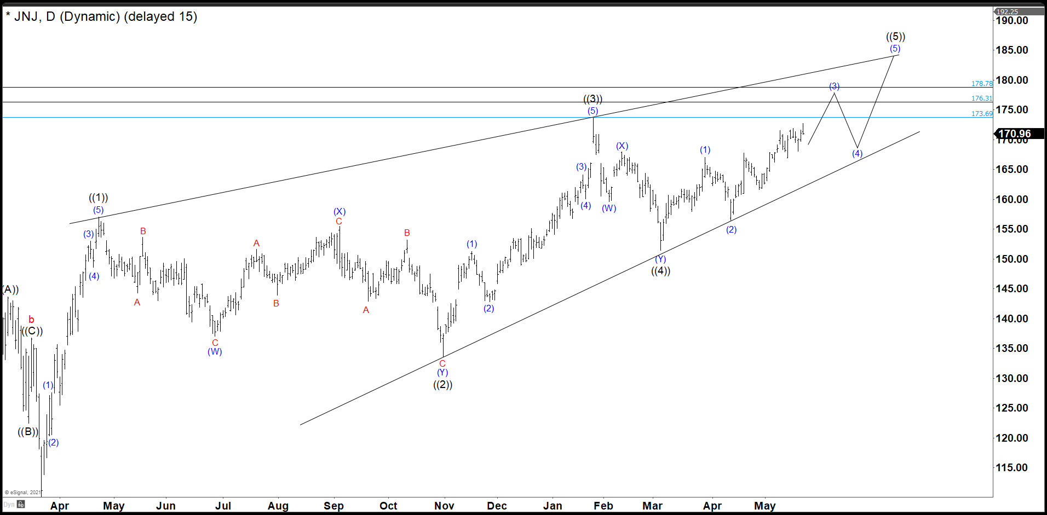Select the 178.78 resistance level line
The height and width of the screenshot is (515, 1047).
click(493, 86)
